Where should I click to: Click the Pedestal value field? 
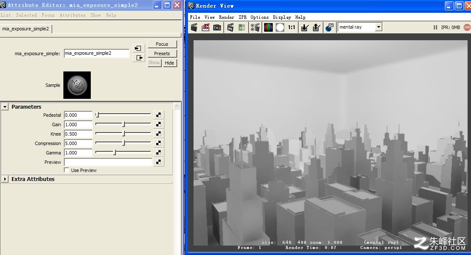tap(78, 115)
